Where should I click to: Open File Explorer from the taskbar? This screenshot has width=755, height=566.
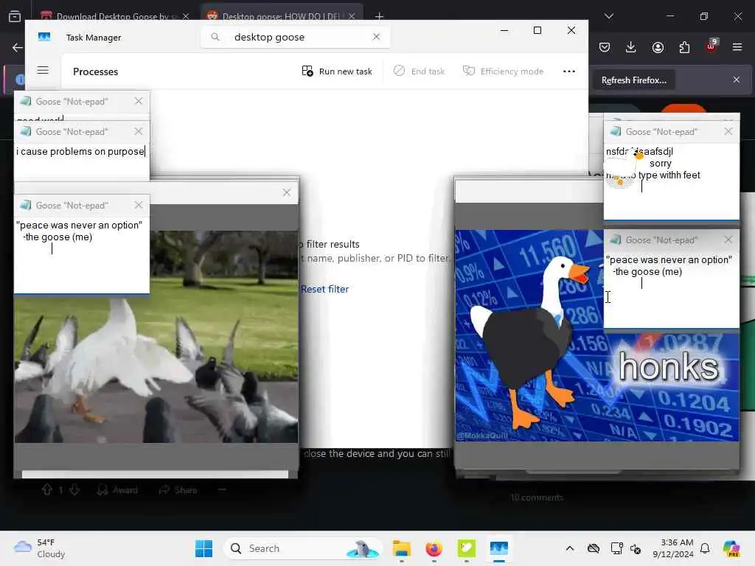[x=402, y=548]
